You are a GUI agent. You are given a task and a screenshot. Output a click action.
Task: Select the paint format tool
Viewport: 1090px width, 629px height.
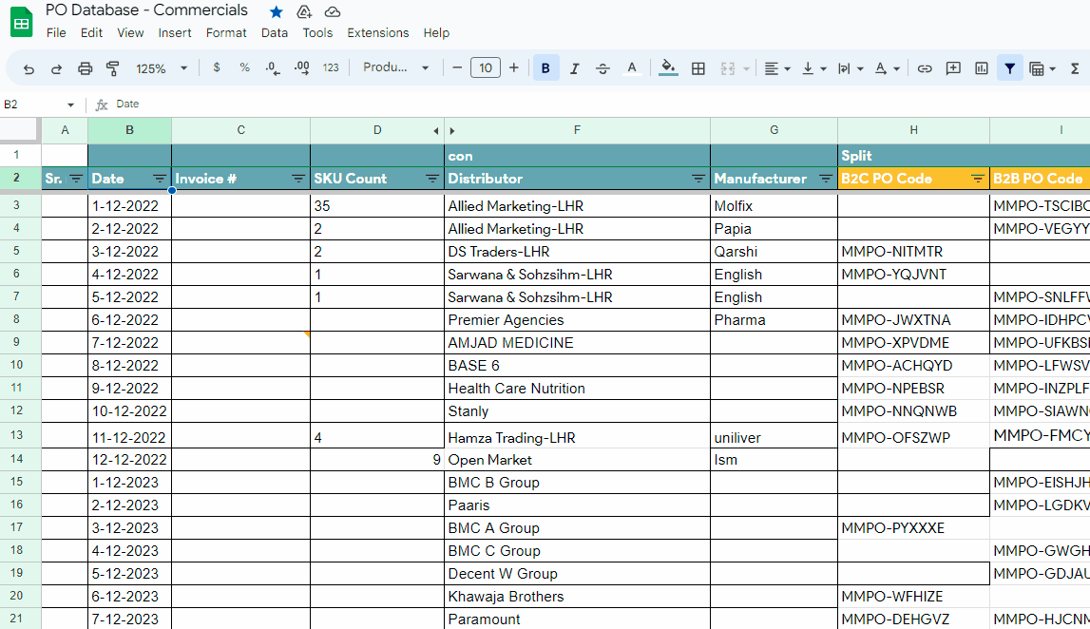(x=113, y=67)
